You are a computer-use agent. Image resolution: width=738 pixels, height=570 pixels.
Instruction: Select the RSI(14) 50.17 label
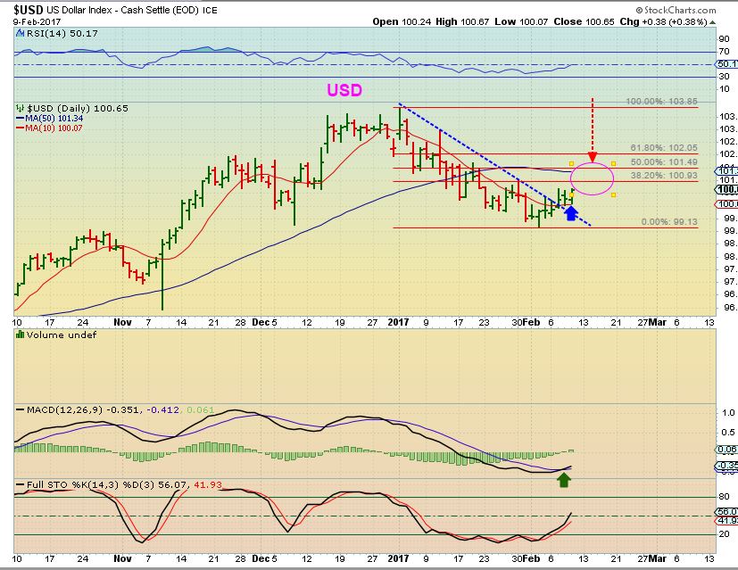click(62, 33)
